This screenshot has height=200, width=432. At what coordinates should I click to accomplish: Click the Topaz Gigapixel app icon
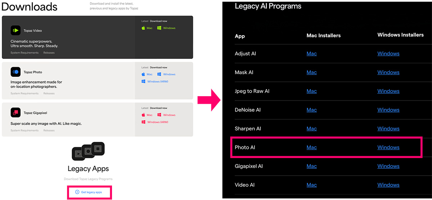(15, 113)
